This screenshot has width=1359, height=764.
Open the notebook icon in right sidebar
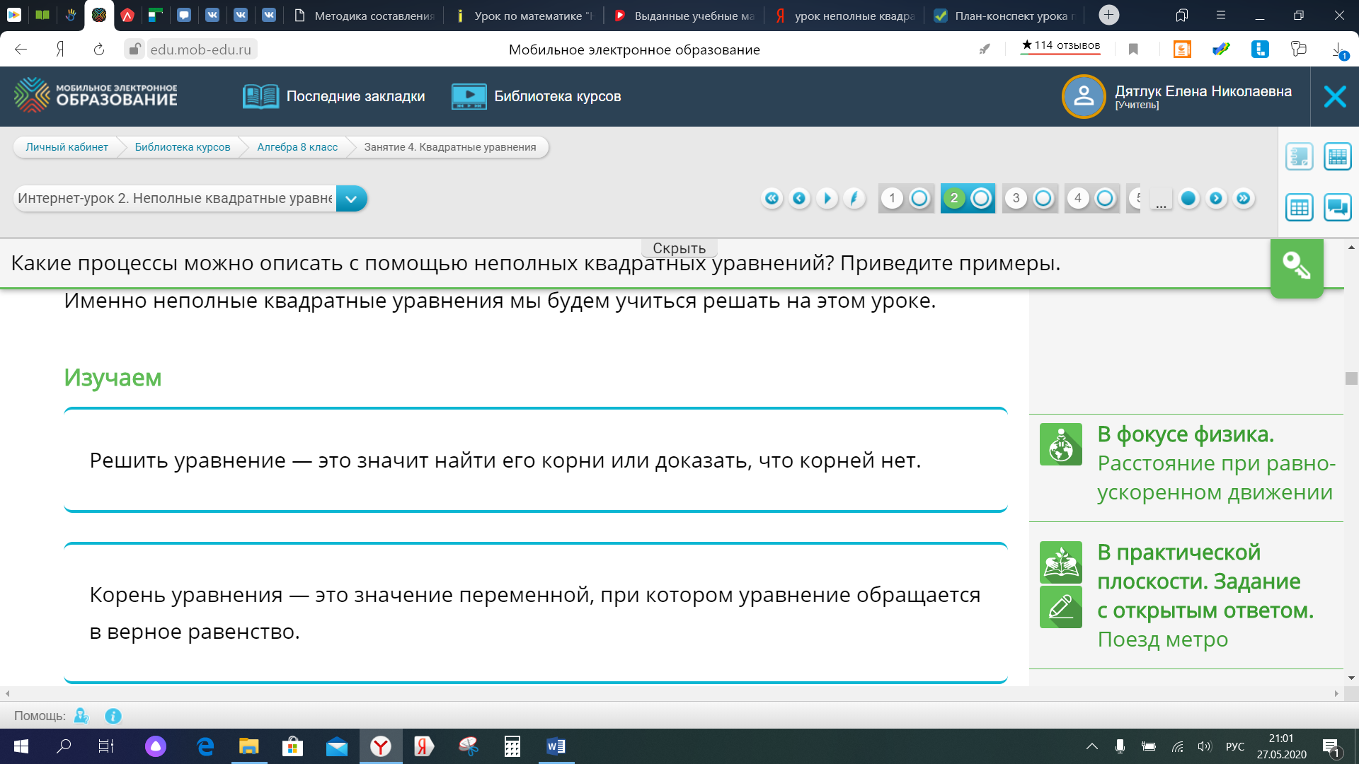pos(1299,156)
